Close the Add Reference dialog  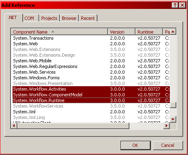pos(182,5)
